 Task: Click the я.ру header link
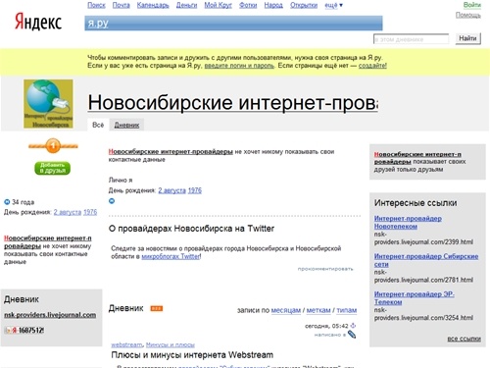(x=98, y=24)
